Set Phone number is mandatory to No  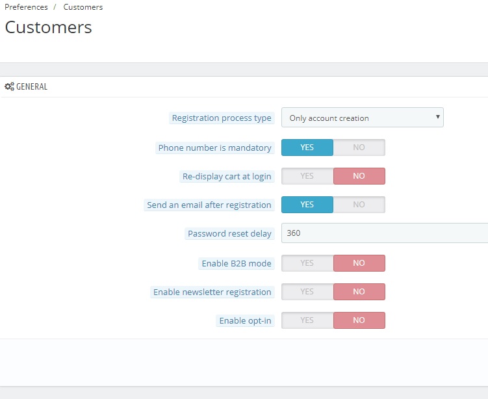coord(359,148)
